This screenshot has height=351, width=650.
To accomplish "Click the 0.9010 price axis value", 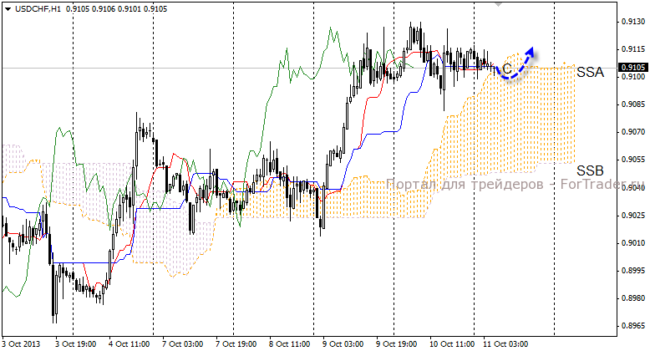I will (633, 242).
